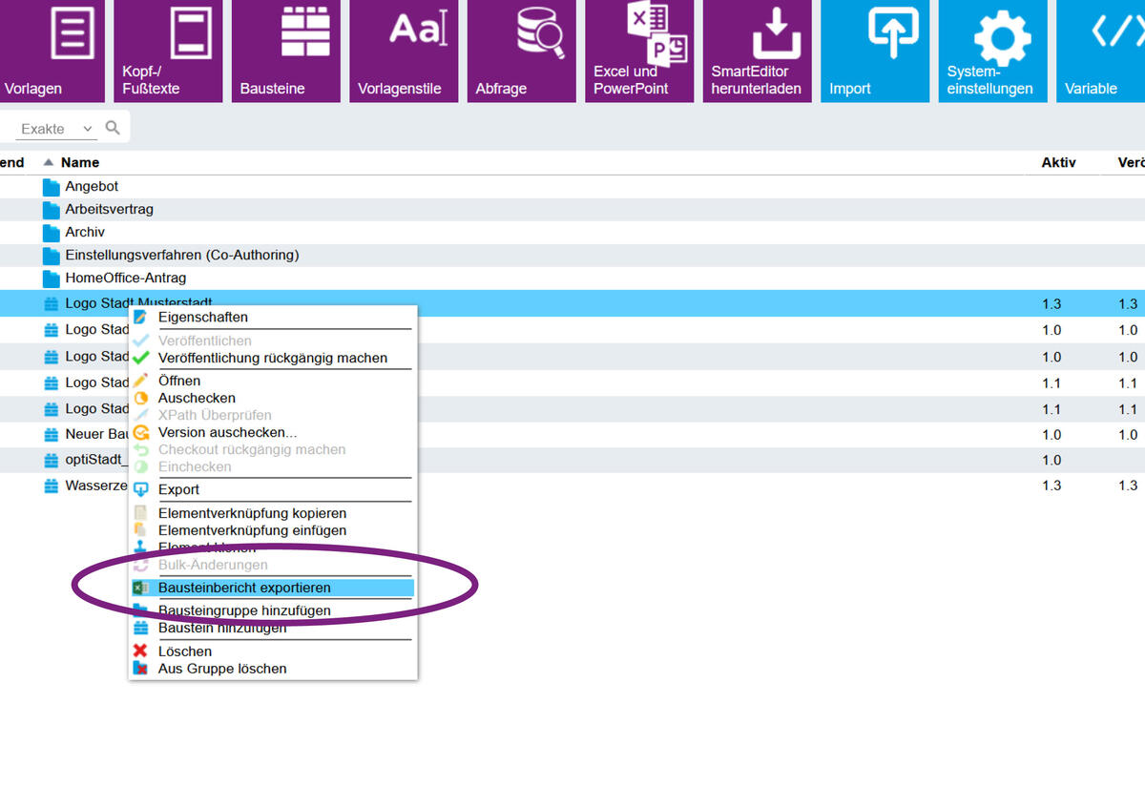Viewport: 1145px width, 806px height.
Task: Click the optiStadt_ row block icon
Action: point(51,460)
